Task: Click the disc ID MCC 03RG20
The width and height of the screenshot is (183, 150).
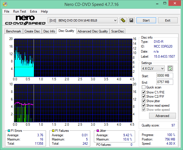Action: click(163, 46)
